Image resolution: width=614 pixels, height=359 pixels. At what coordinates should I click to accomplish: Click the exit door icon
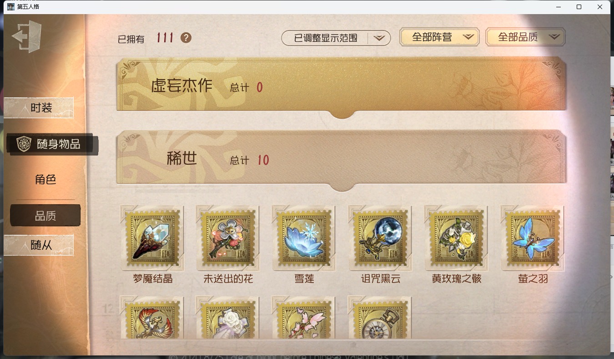tap(27, 36)
